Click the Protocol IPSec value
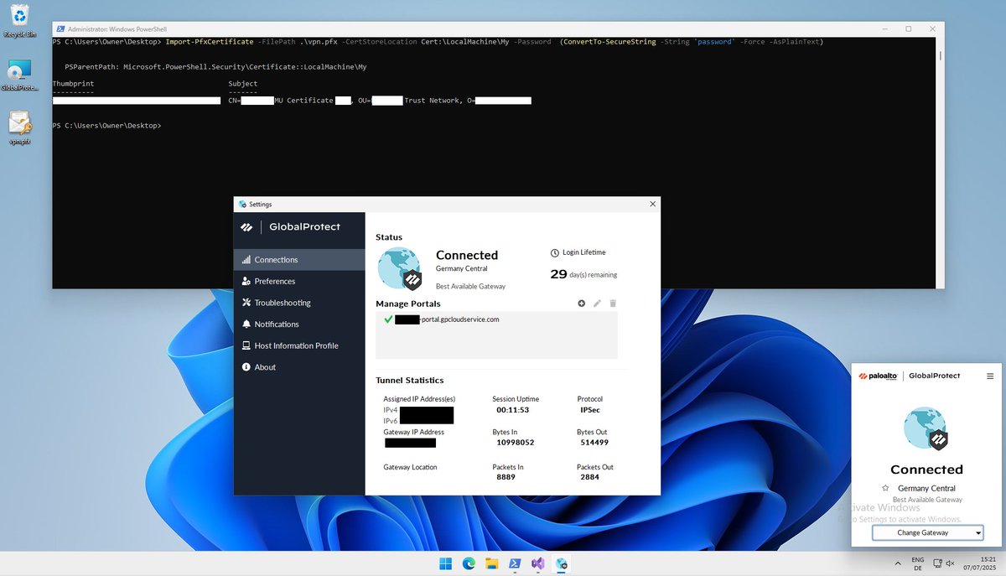This screenshot has height=576, width=1006. [x=590, y=411]
